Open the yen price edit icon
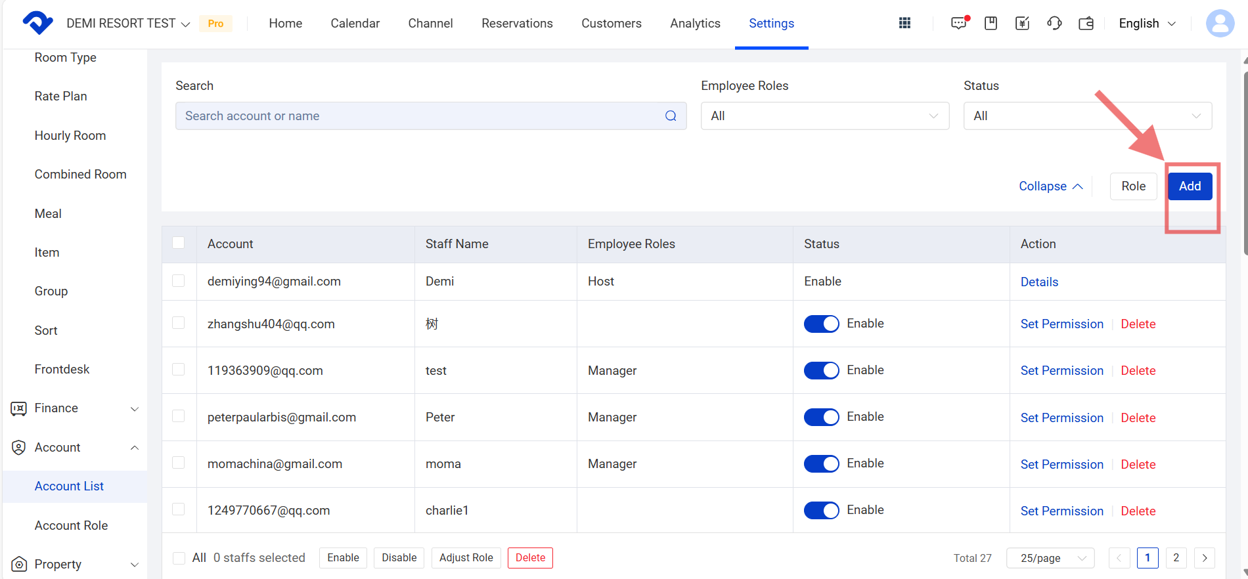Screen dimensions: 1248x579 point(1022,23)
